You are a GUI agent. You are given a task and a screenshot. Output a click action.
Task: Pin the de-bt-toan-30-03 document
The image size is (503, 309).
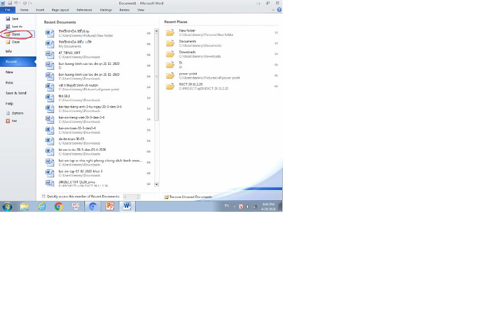tap(148, 141)
